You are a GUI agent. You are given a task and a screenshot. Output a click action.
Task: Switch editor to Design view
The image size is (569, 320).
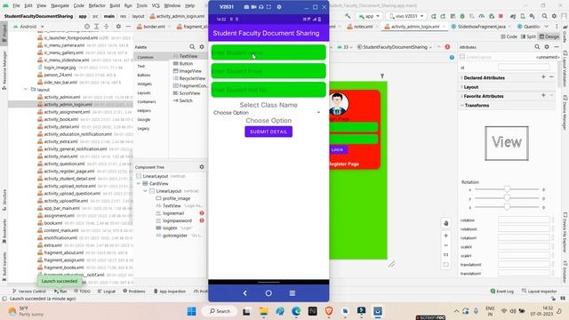click(549, 36)
